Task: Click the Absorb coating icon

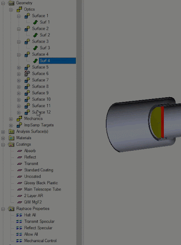Action: tap(20, 151)
